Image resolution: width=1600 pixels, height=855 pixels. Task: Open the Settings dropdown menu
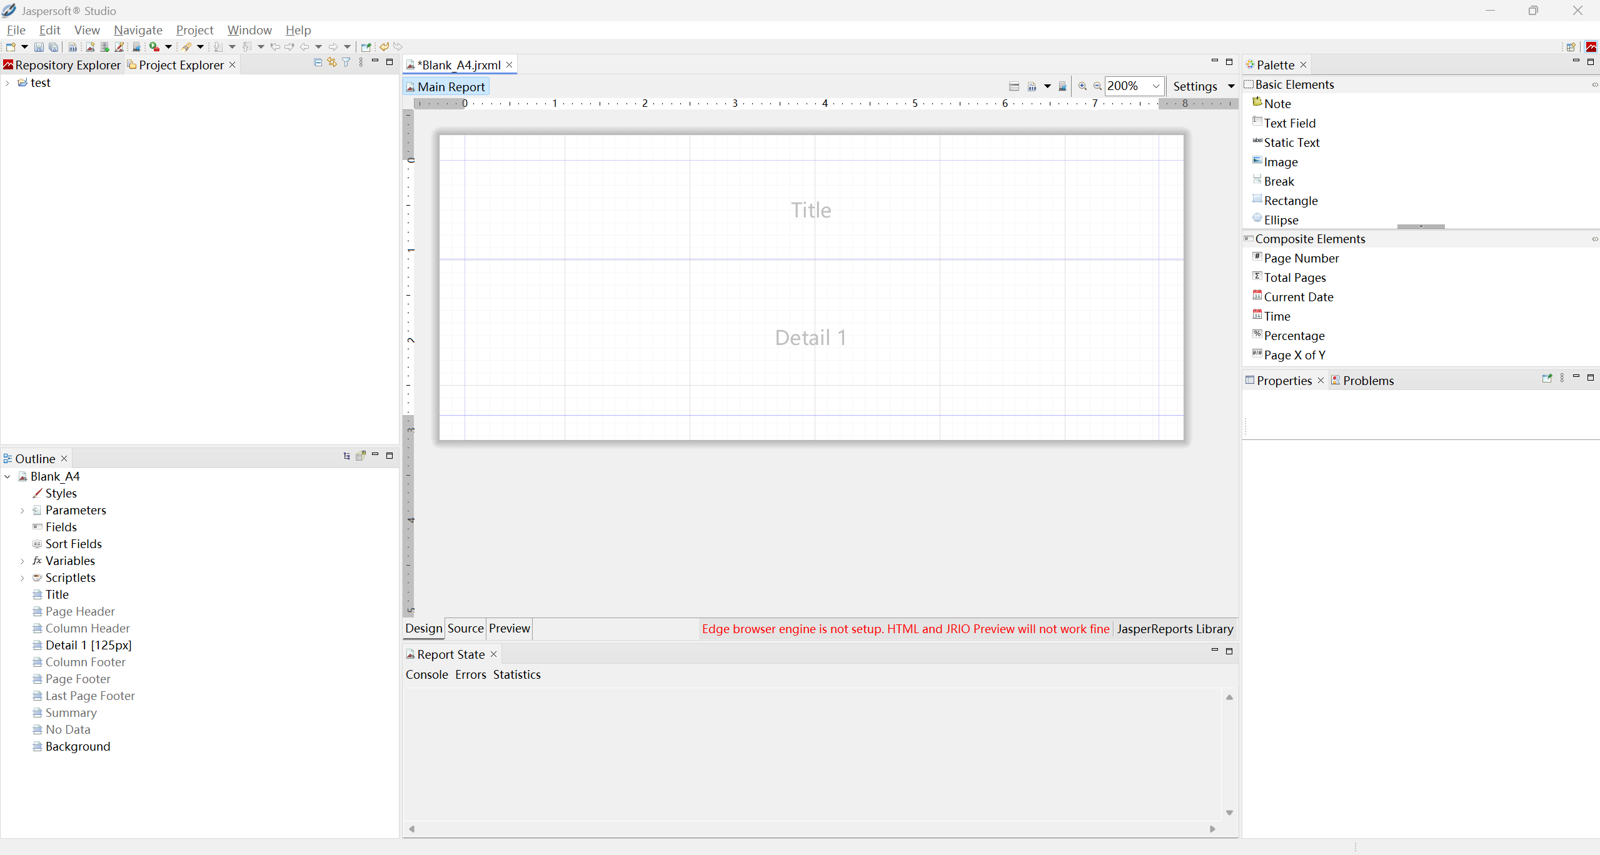point(1230,86)
